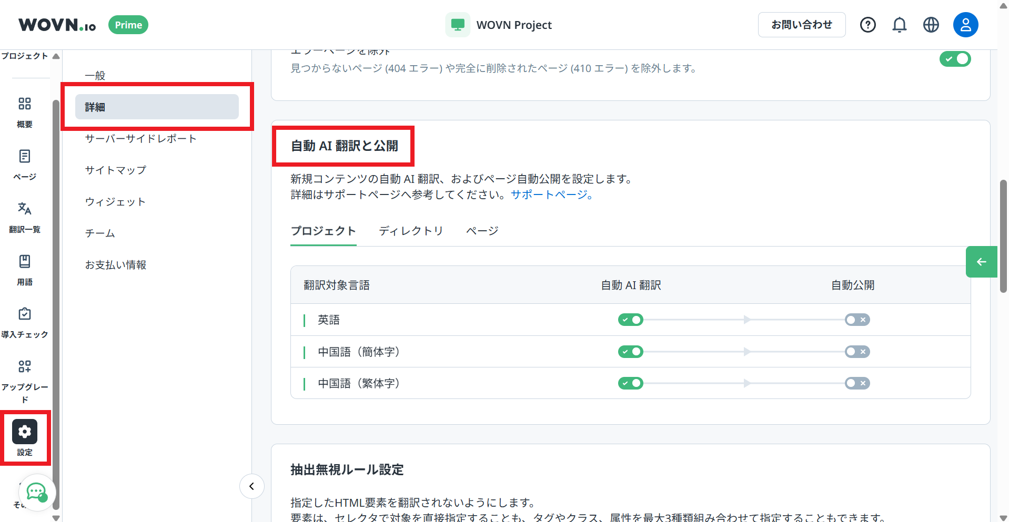Select the ページ (Pages) sidebar icon
This screenshot has height=522, width=1009.
point(24,163)
